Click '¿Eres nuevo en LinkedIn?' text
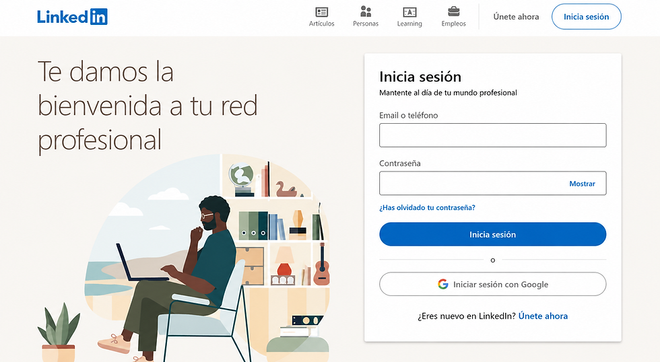Image resolution: width=660 pixels, height=362 pixels. (x=466, y=316)
